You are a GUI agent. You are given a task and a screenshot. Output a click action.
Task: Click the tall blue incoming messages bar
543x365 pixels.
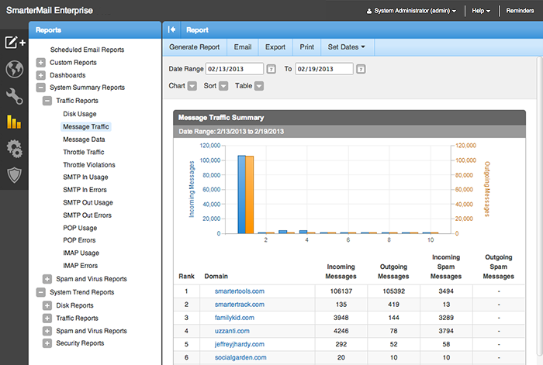[x=242, y=195]
